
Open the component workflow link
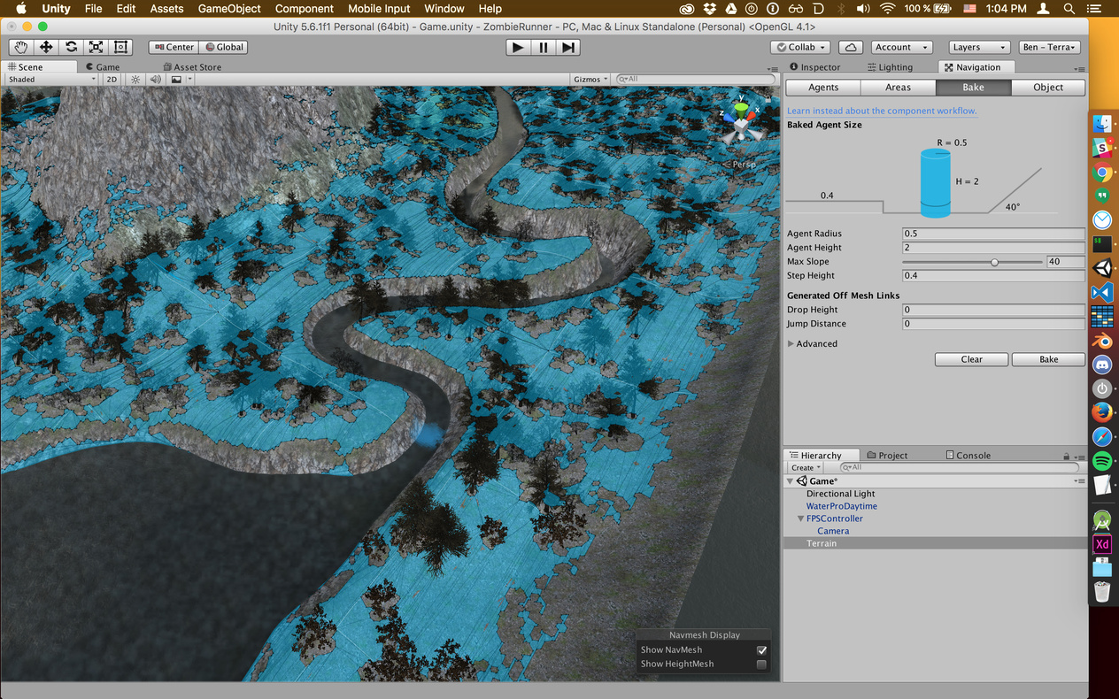pyautogui.click(x=881, y=110)
